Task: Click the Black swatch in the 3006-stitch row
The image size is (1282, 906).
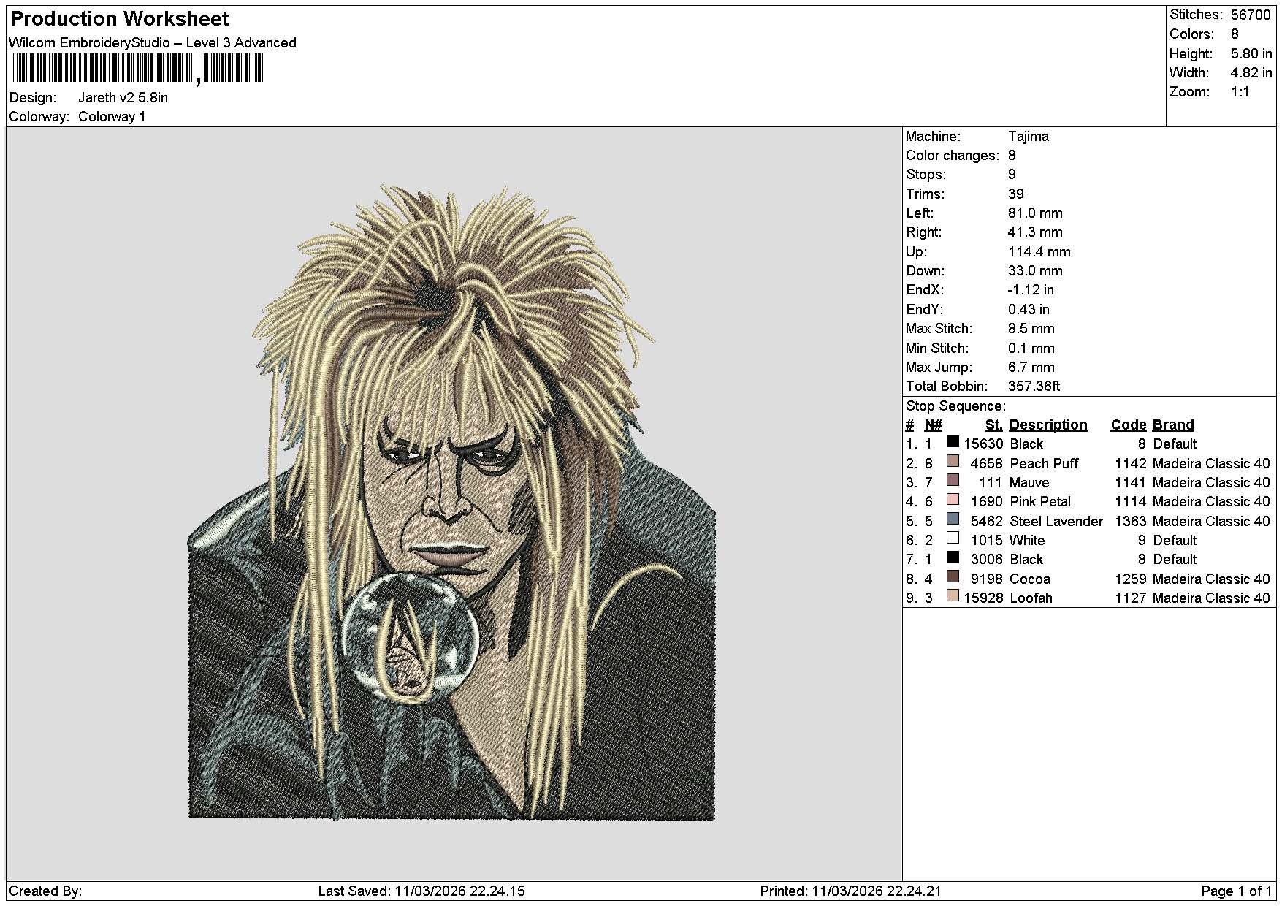Action: pyautogui.click(x=953, y=557)
